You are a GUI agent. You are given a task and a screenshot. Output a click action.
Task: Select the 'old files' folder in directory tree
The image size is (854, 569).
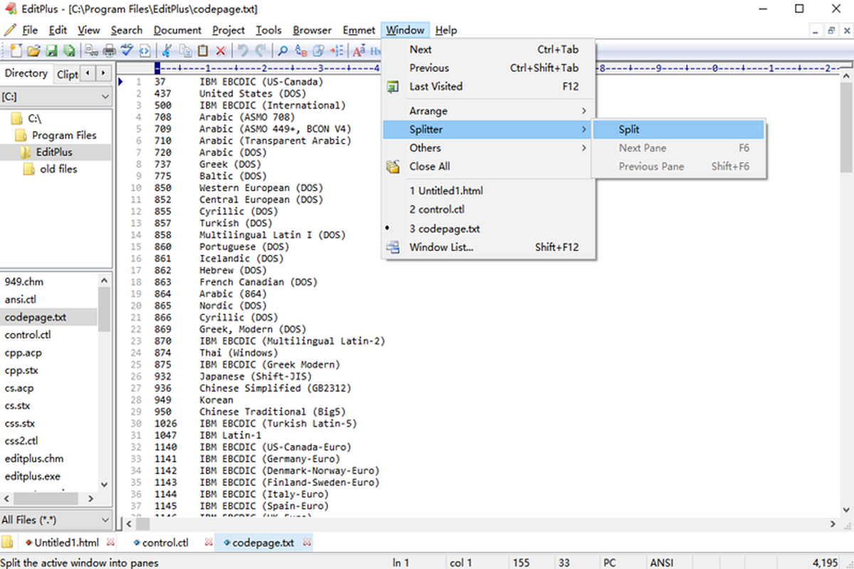[58, 169]
